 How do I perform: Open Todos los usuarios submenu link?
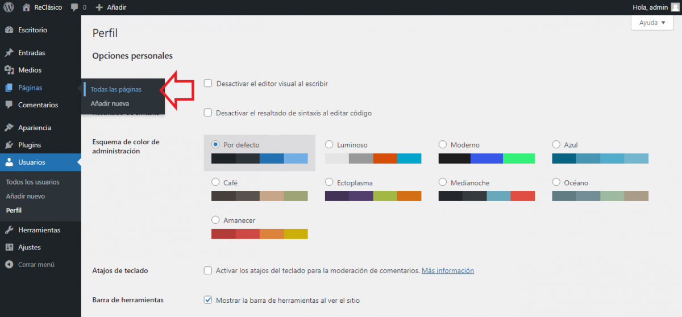click(32, 182)
